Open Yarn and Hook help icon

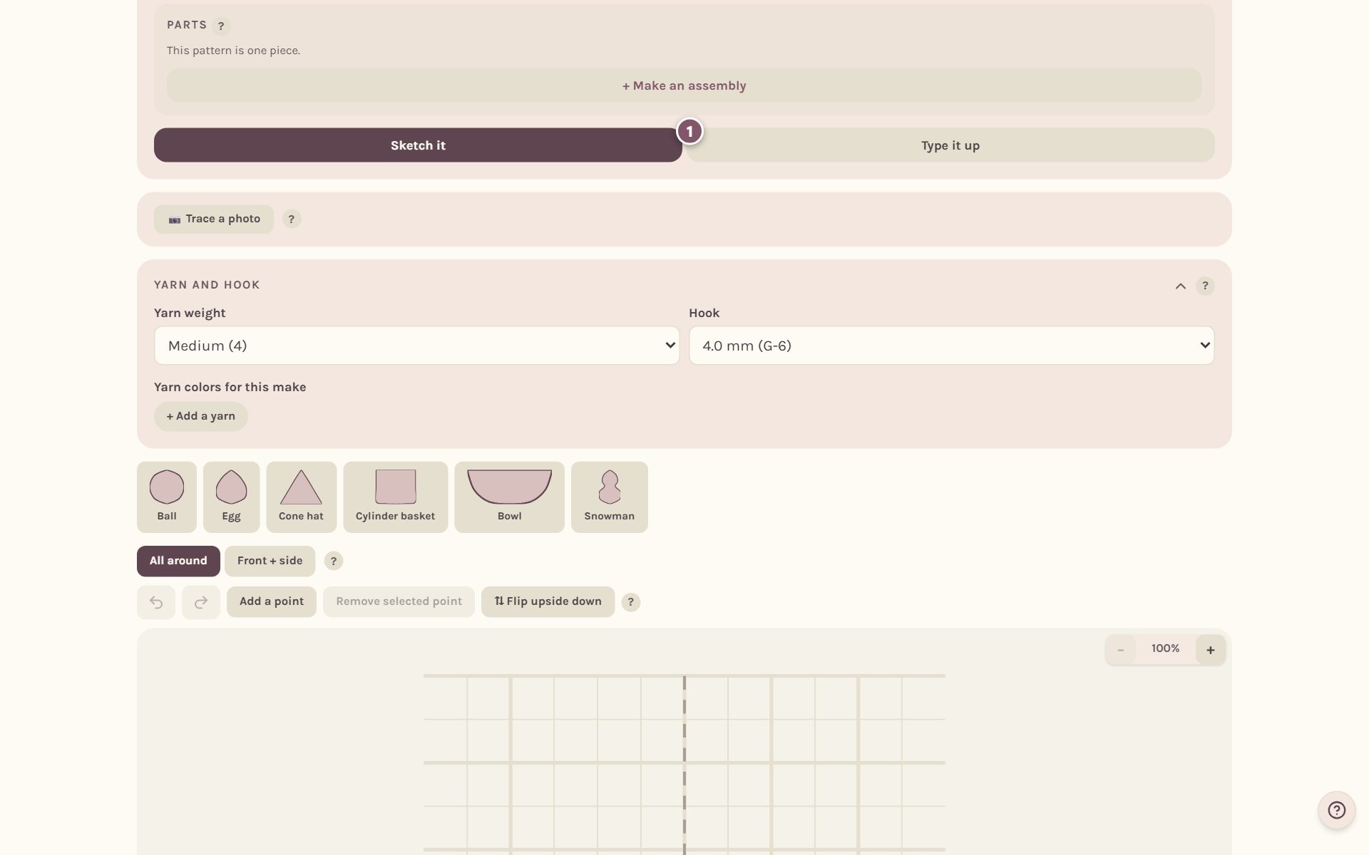tap(1205, 286)
